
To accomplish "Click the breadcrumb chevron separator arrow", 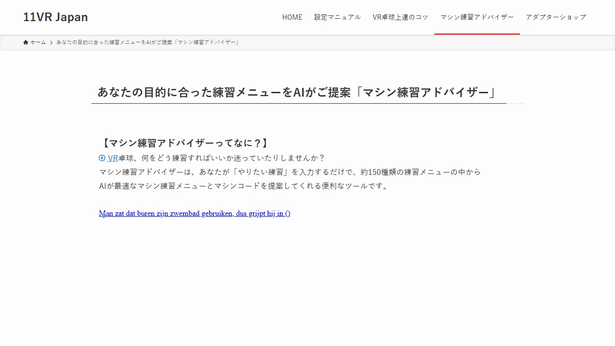I will (51, 42).
